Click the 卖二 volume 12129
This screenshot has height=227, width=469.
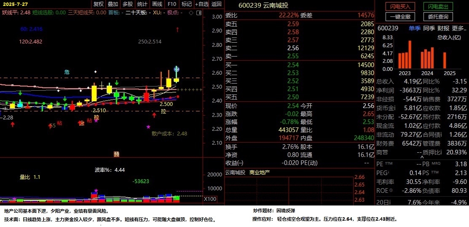pyautogui.click(x=365, y=48)
